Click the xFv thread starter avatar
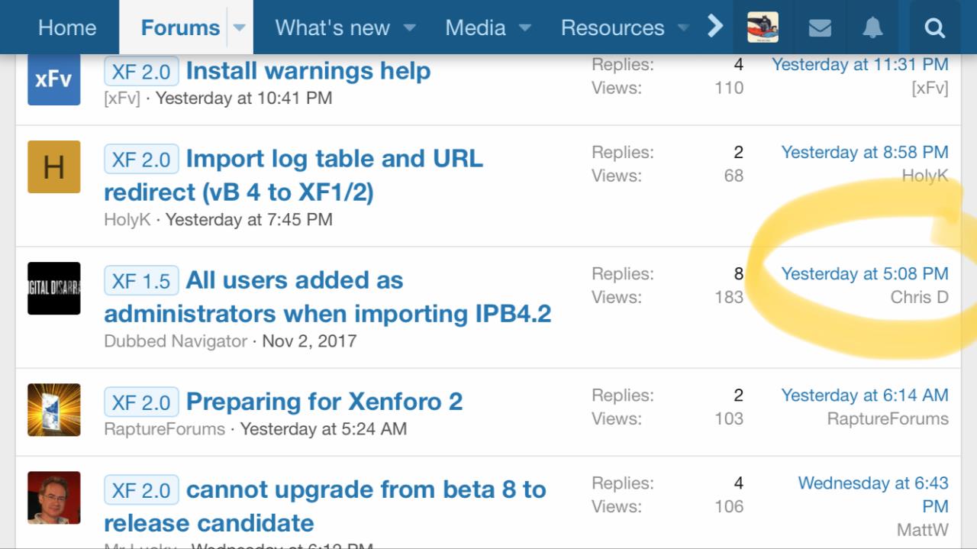Screen dimensions: 977x549 tap(53, 79)
